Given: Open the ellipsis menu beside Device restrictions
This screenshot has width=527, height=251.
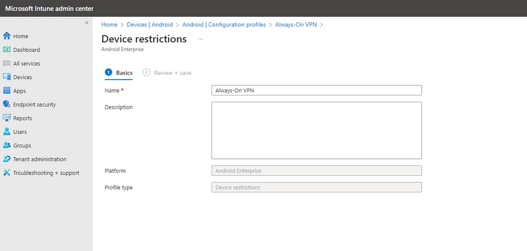Looking at the screenshot, I should 200,39.
